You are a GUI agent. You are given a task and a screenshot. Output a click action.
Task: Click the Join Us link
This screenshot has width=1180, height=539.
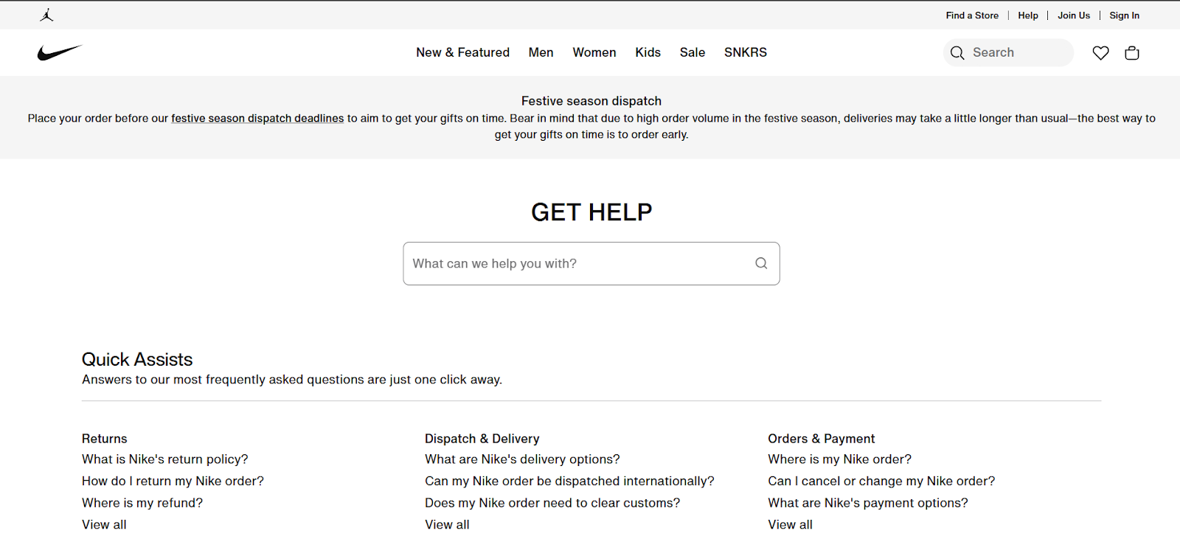click(x=1074, y=15)
